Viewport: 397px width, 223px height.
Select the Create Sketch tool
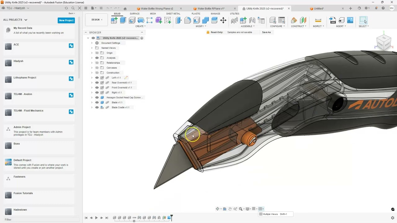[168, 20]
